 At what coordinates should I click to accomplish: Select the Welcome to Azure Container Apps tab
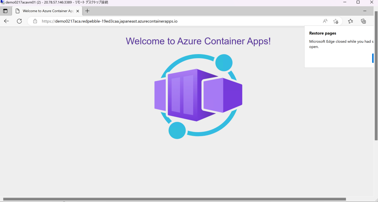point(47,11)
